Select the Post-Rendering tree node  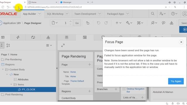pos(14,94)
